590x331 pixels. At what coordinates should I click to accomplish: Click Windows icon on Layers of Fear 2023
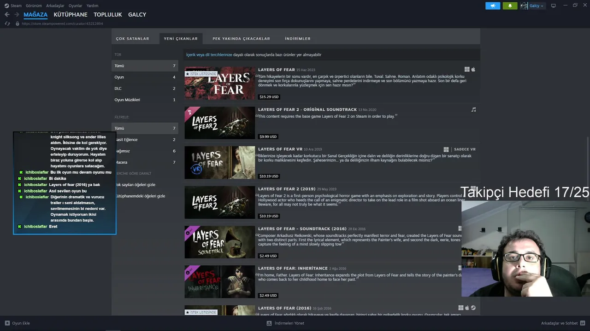pos(467,69)
